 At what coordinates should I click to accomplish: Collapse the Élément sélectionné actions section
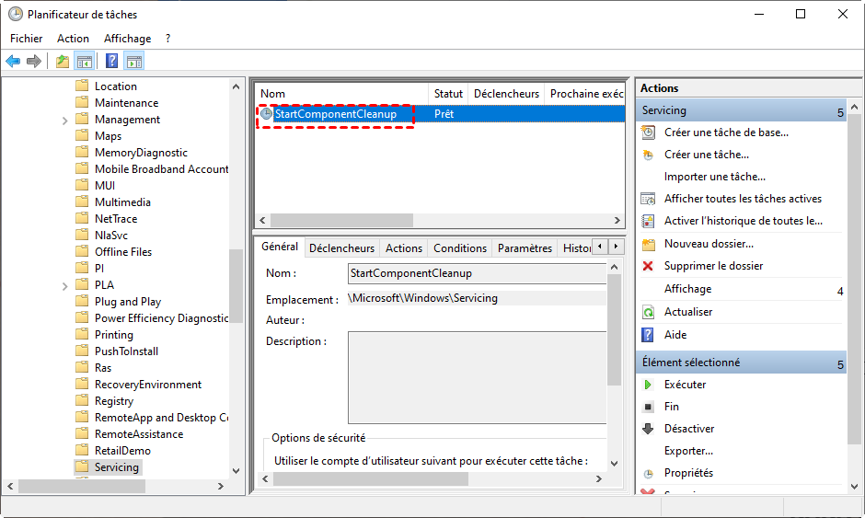click(x=839, y=364)
